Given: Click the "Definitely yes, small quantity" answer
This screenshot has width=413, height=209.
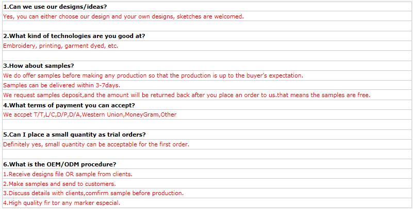Looking at the screenshot, I should coord(96,144).
